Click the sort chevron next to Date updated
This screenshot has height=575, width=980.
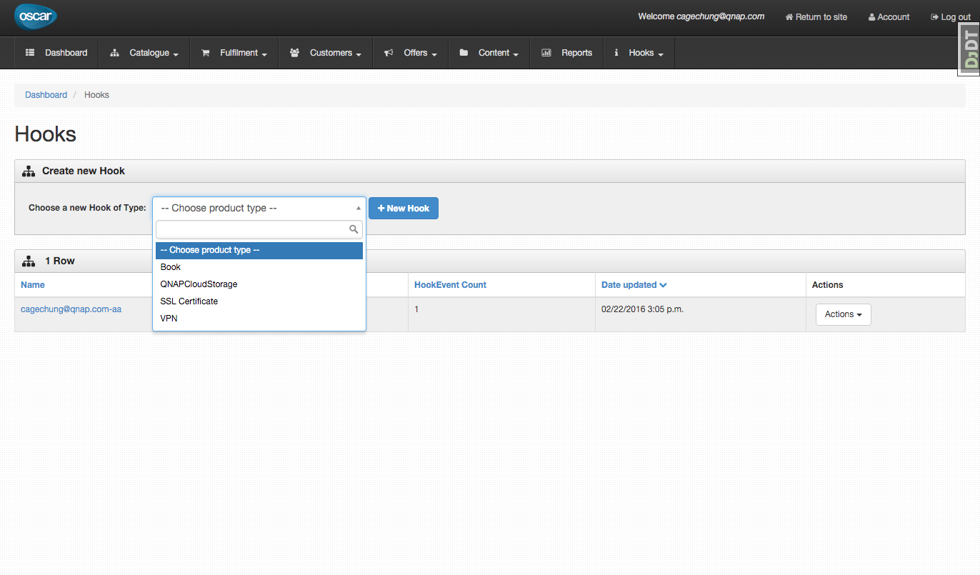click(x=664, y=285)
